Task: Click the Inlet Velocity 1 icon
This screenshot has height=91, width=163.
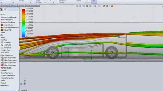Action: click(x=2, y=25)
